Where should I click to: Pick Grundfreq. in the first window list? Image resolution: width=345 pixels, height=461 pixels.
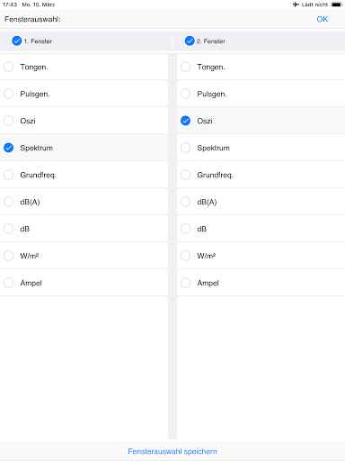pos(84,175)
